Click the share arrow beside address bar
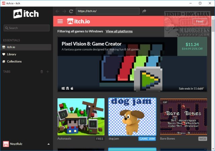 (x=144, y=11)
